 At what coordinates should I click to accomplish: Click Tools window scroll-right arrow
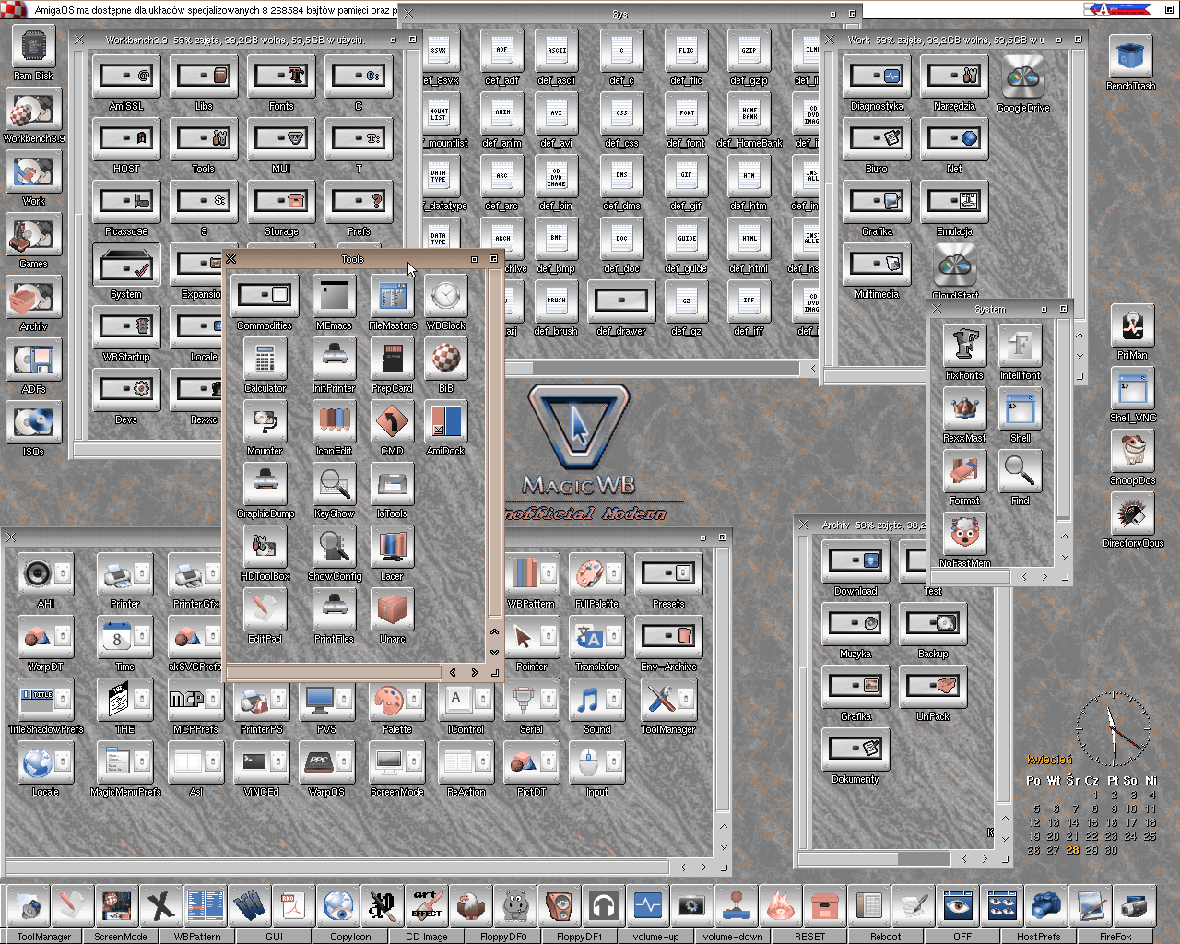pyautogui.click(x=475, y=673)
